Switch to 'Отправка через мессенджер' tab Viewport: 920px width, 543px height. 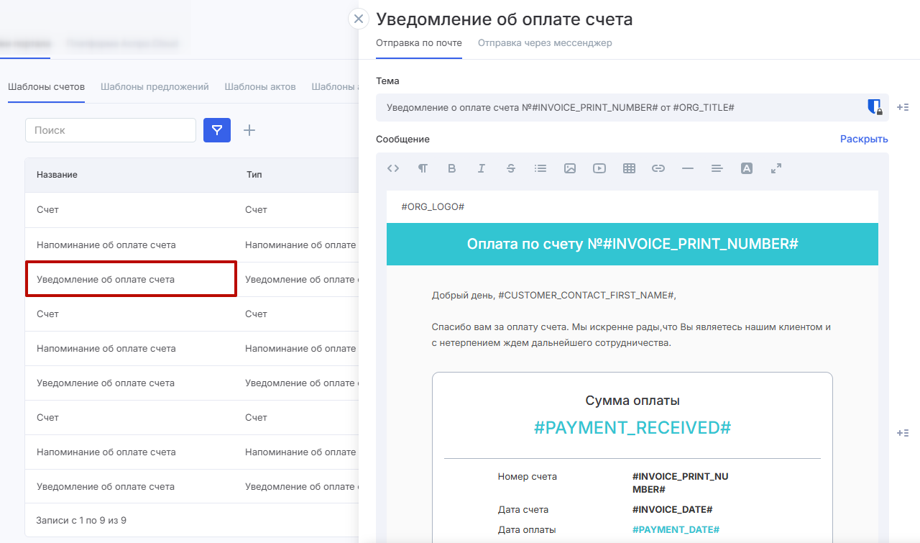[x=545, y=43]
